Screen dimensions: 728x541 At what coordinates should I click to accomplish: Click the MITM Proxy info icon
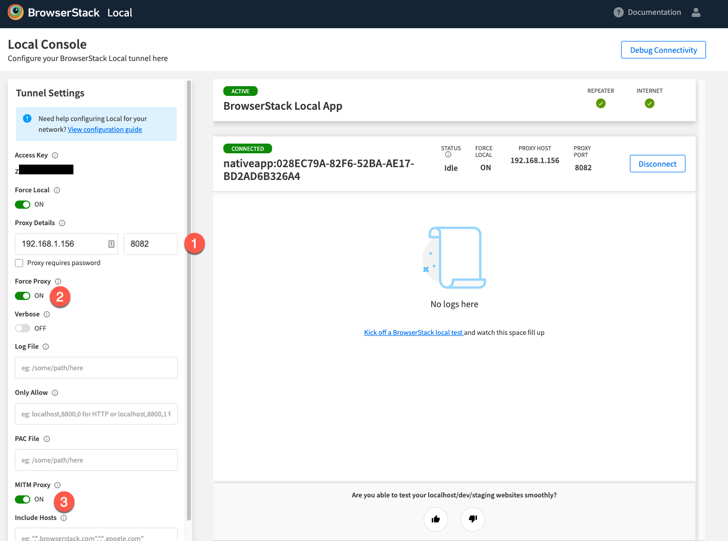click(x=56, y=485)
